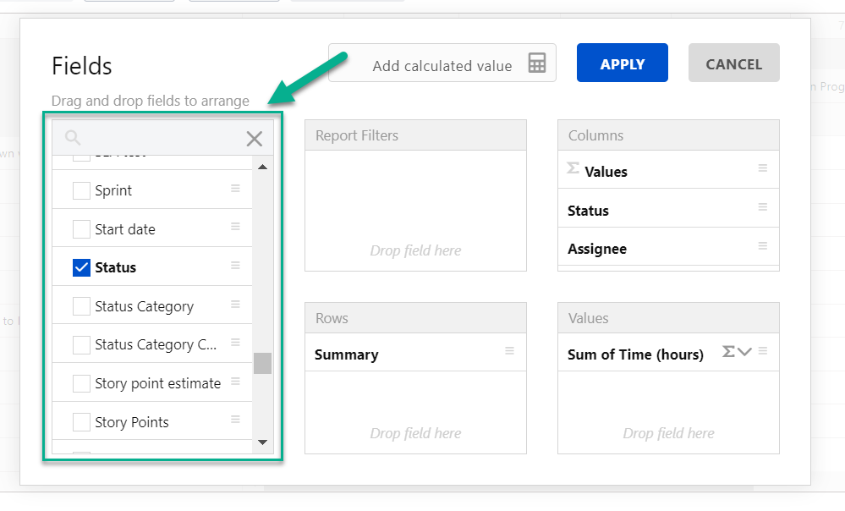Click the sigma icon beside Values column

(573, 169)
